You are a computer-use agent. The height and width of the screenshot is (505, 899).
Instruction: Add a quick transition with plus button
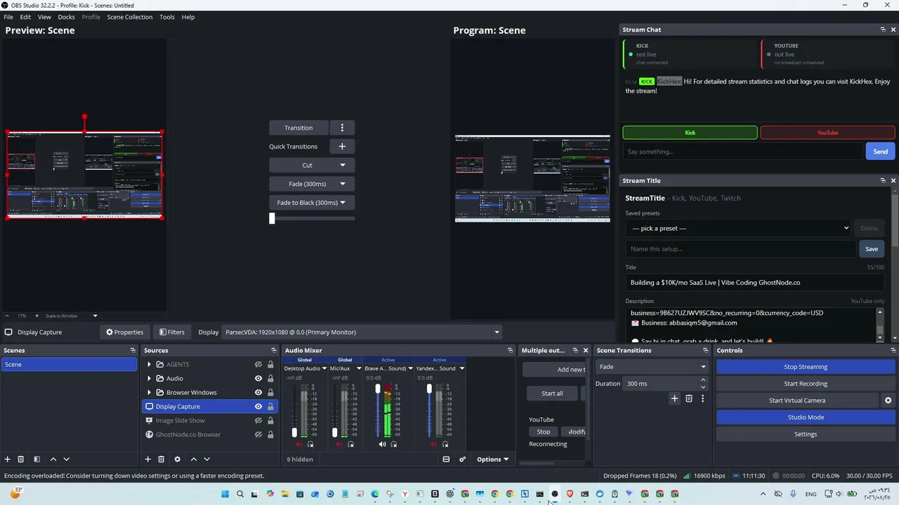pyautogui.click(x=342, y=147)
